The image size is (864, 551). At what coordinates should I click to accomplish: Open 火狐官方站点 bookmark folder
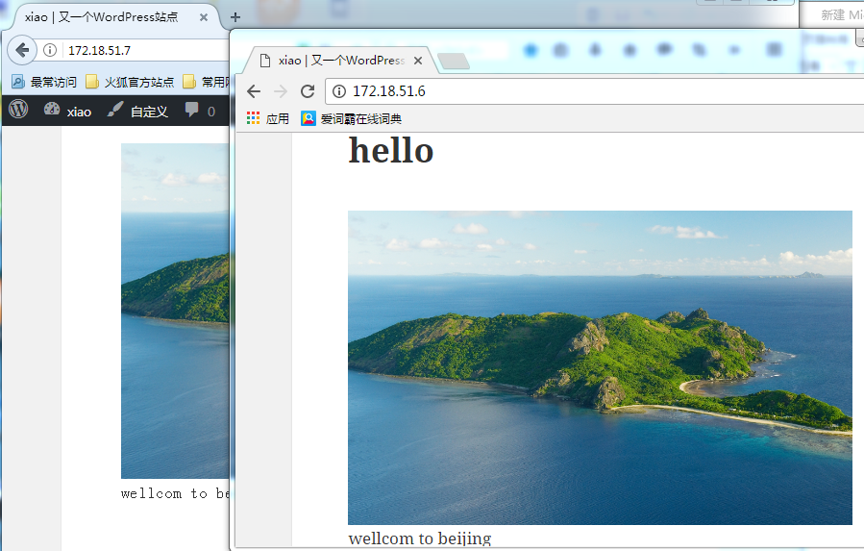[x=130, y=82]
